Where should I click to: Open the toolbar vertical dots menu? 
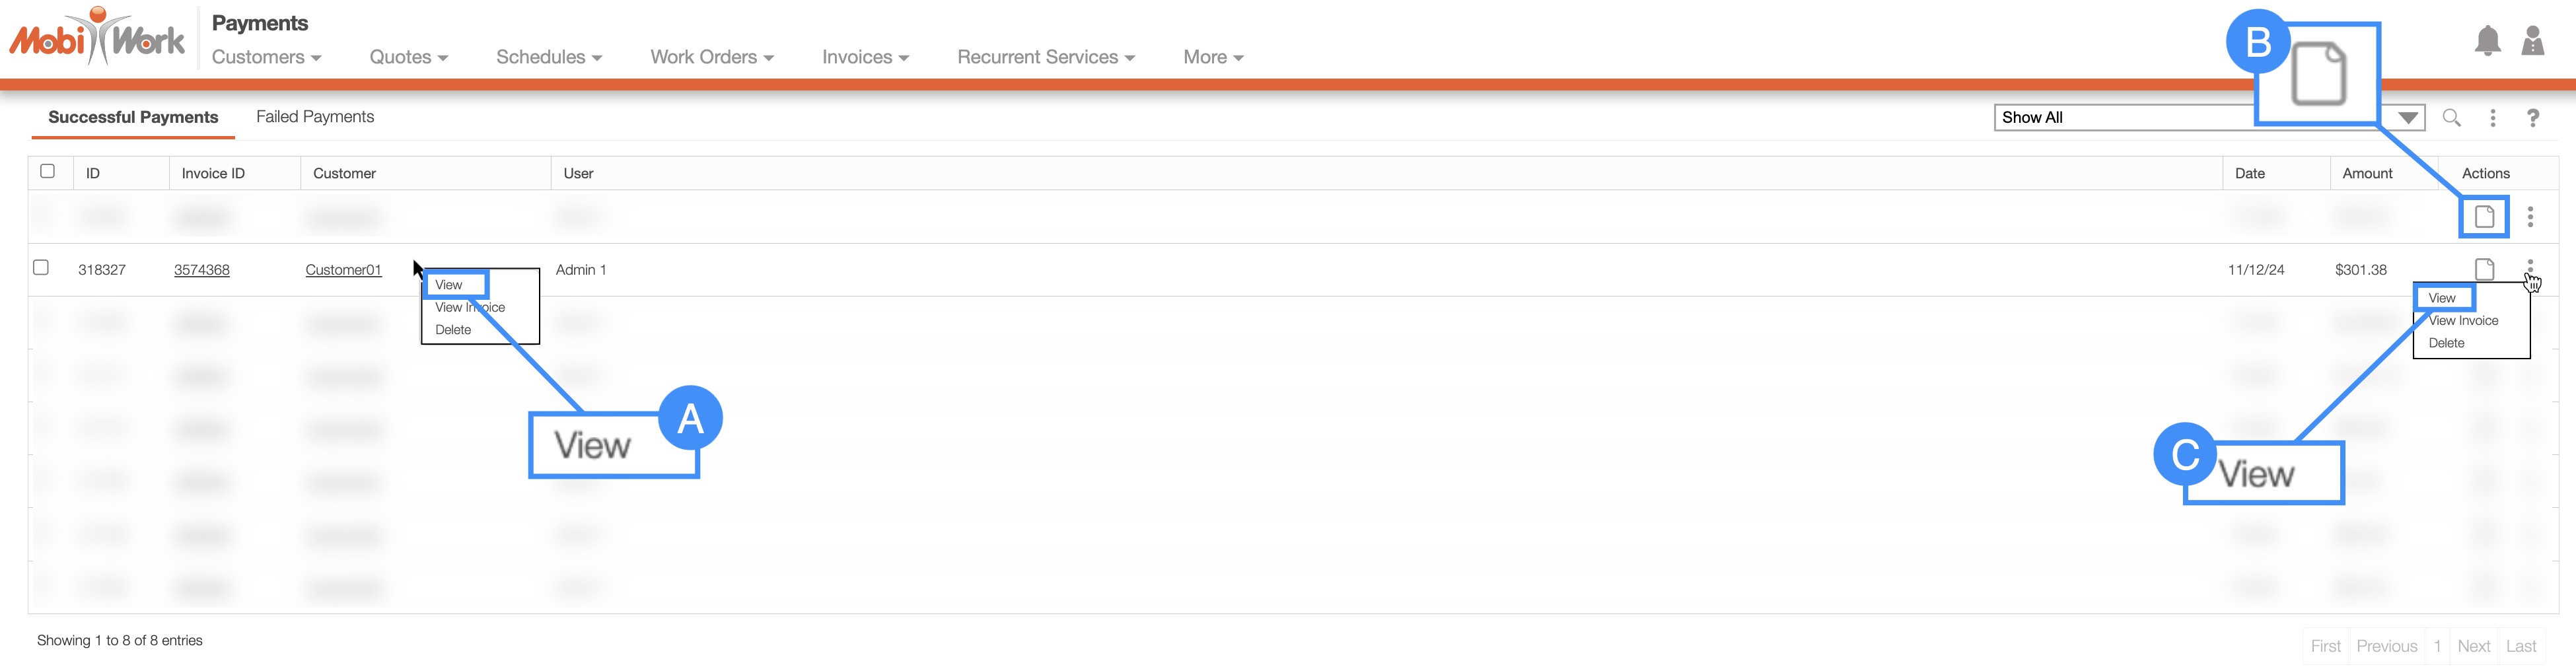coord(2493,118)
